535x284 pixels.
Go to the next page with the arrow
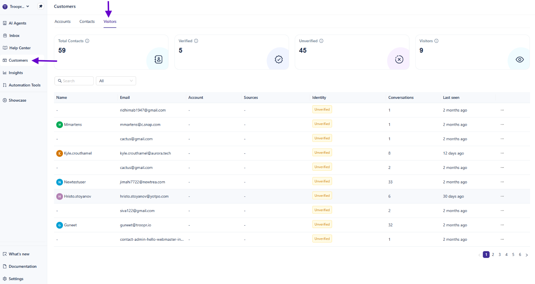coord(527,255)
